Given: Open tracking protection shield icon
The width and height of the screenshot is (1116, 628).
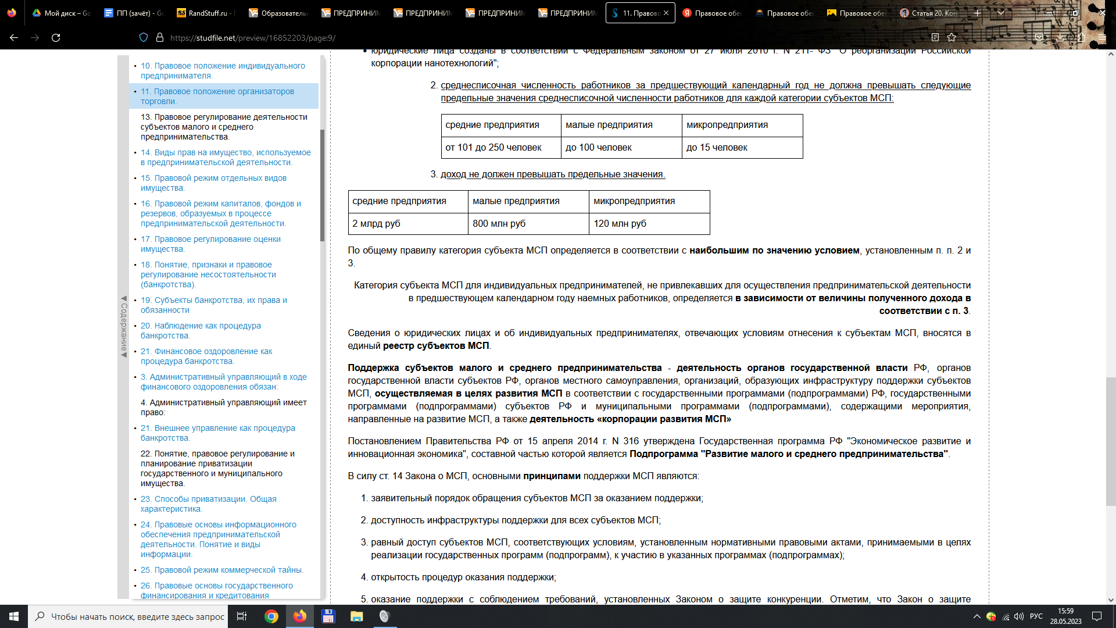Looking at the screenshot, I should [144, 38].
